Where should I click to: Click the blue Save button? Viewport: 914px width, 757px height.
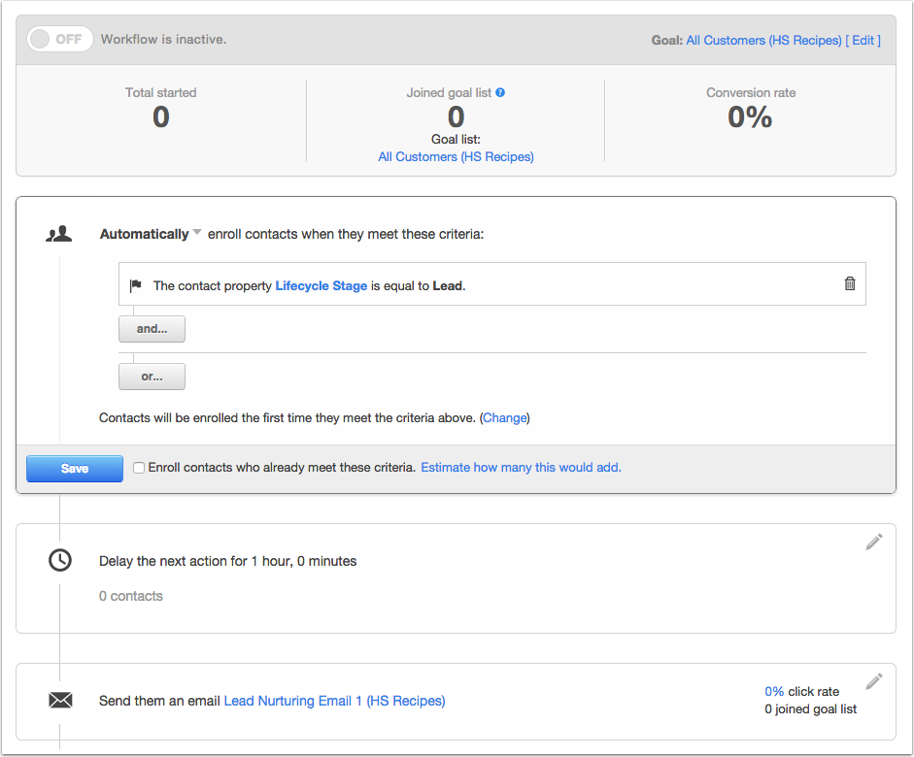75,469
